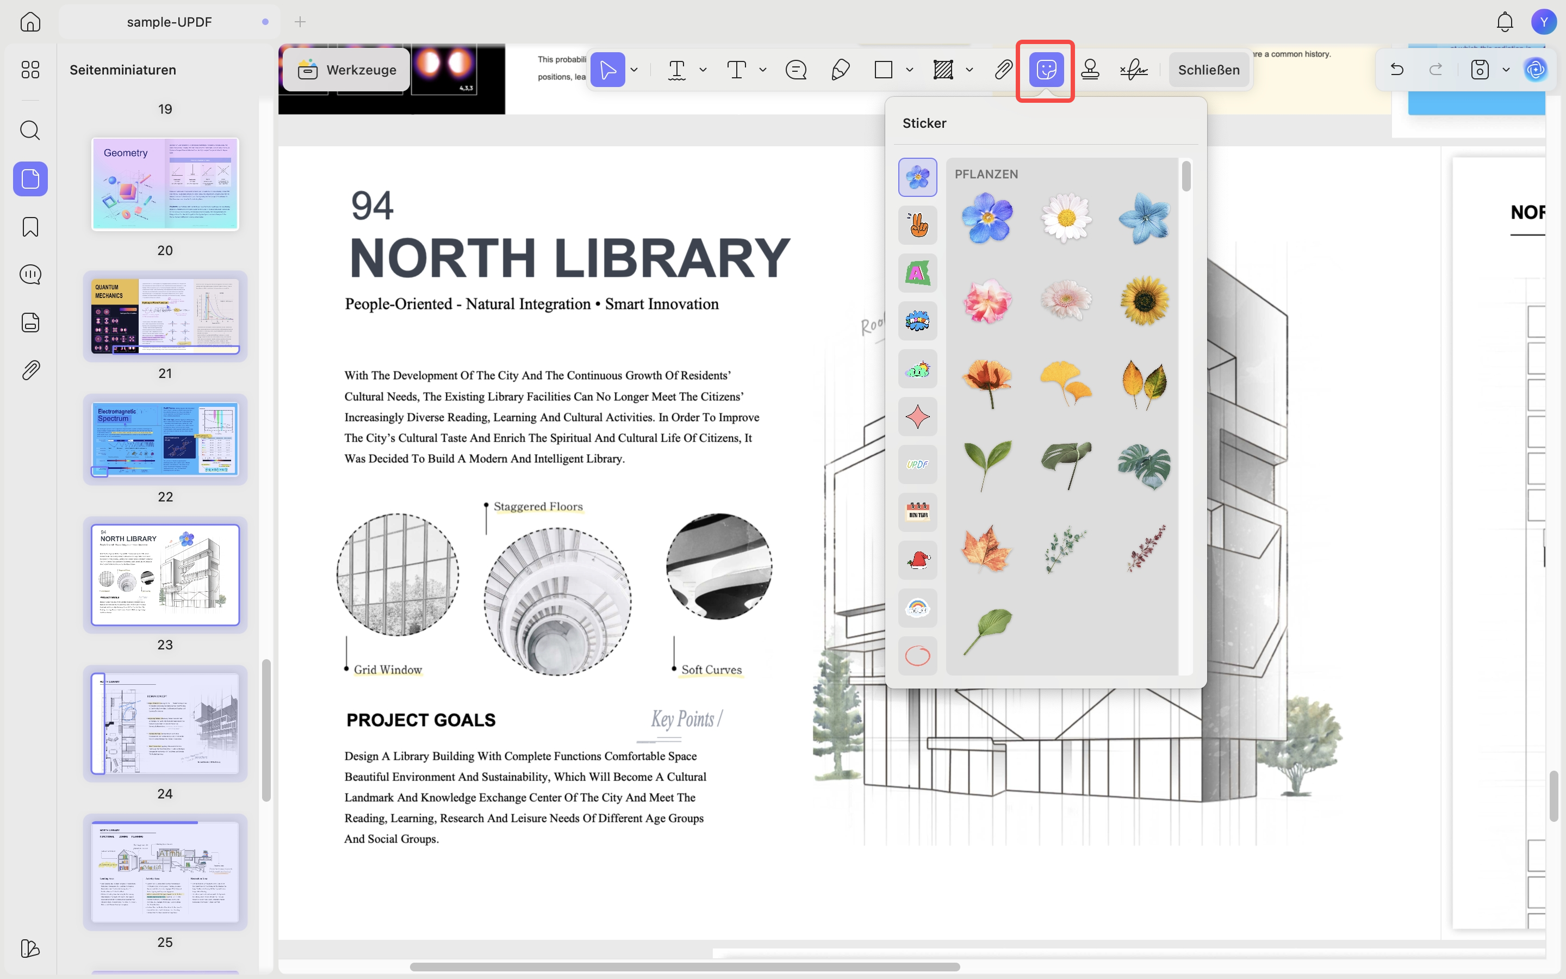Expand the rectangle shape dropdown arrow
This screenshot has width=1566, height=979.
[909, 69]
